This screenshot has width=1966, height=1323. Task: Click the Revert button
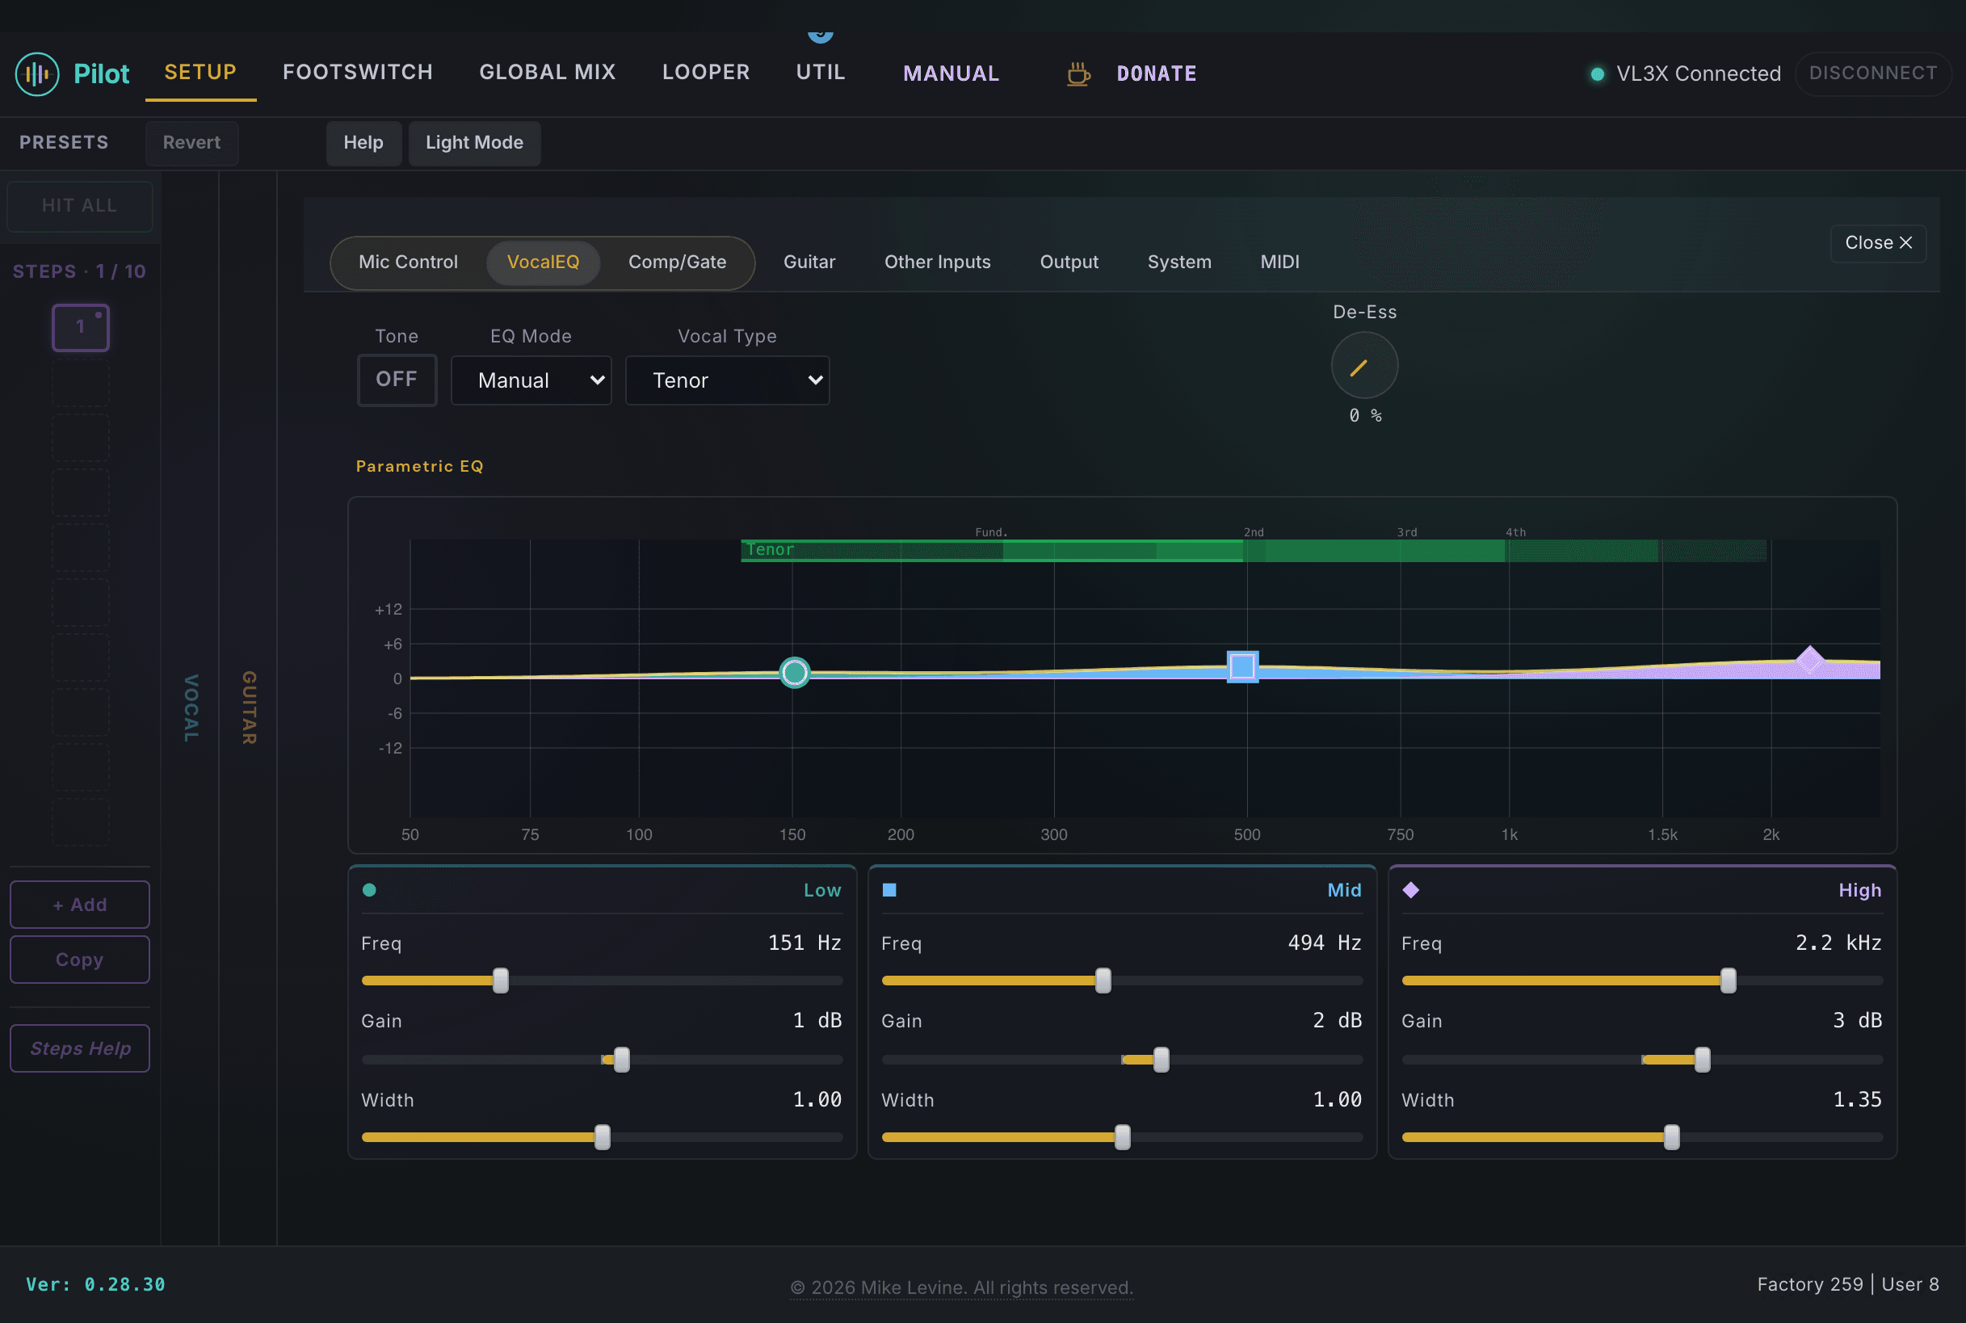pyautogui.click(x=191, y=143)
